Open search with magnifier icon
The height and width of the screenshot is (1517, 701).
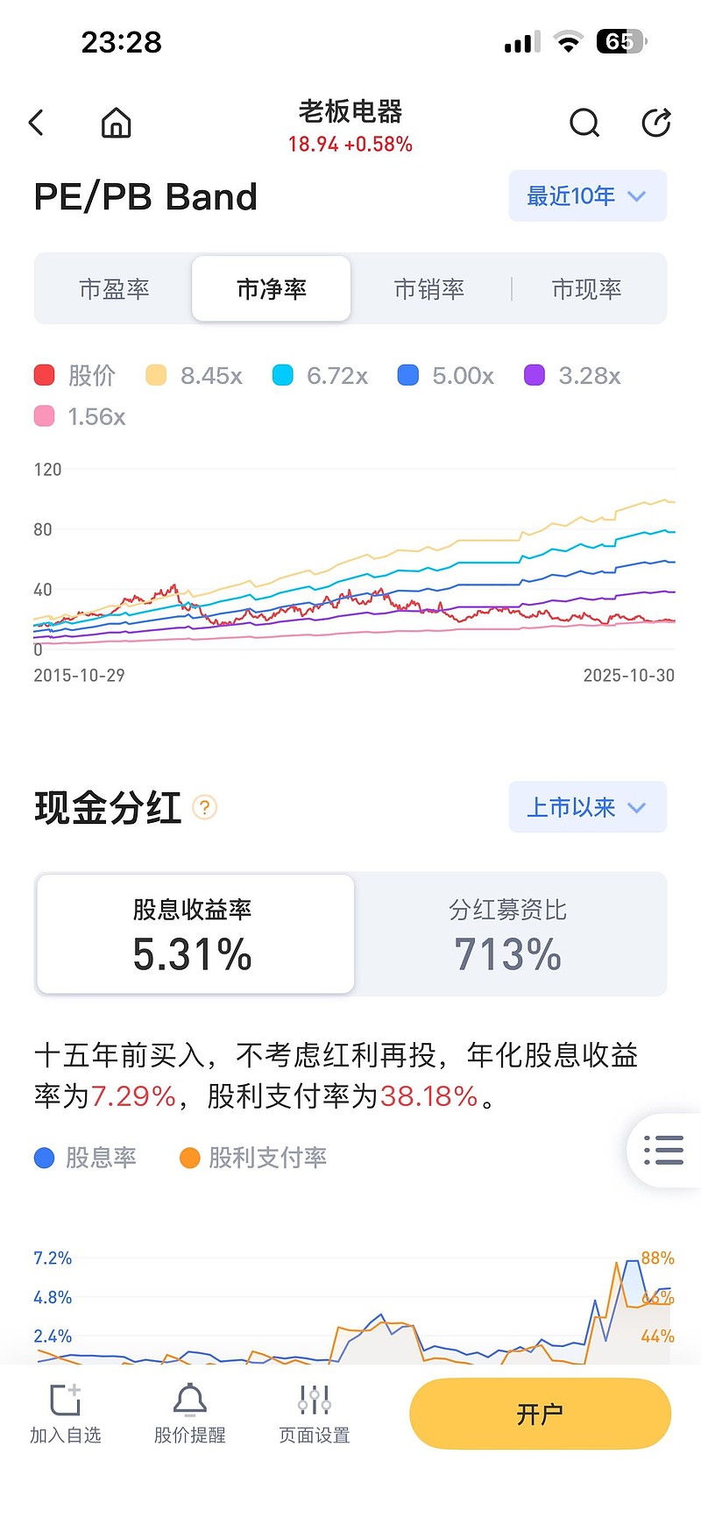pos(584,124)
